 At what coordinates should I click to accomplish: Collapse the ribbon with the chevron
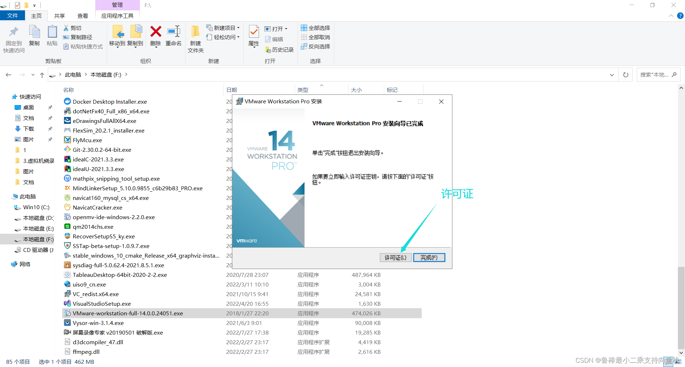click(671, 16)
